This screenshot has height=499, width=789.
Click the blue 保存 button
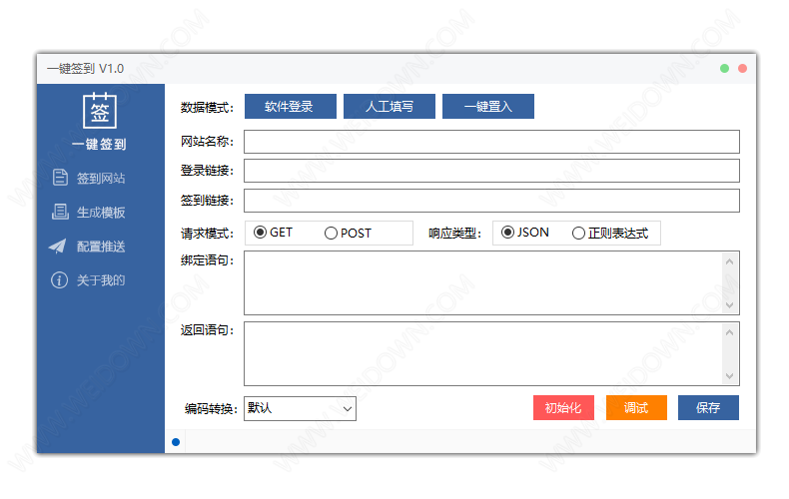pyautogui.click(x=708, y=407)
